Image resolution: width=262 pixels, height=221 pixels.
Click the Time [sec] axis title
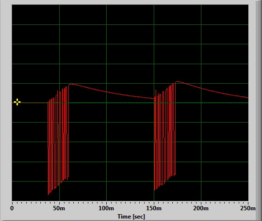pyautogui.click(x=131, y=217)
